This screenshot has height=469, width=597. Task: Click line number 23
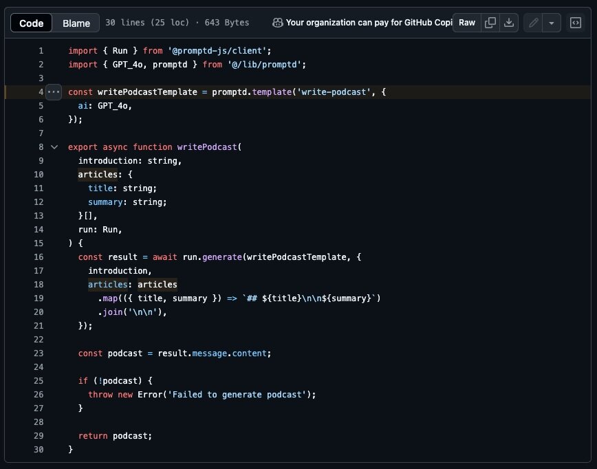point(39,353)
